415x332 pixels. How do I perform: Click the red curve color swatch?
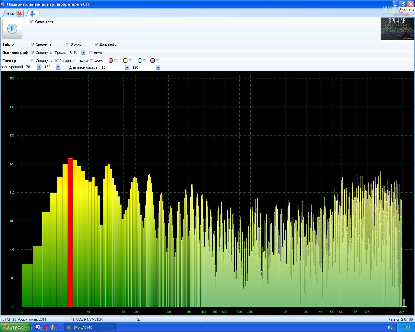111,61
